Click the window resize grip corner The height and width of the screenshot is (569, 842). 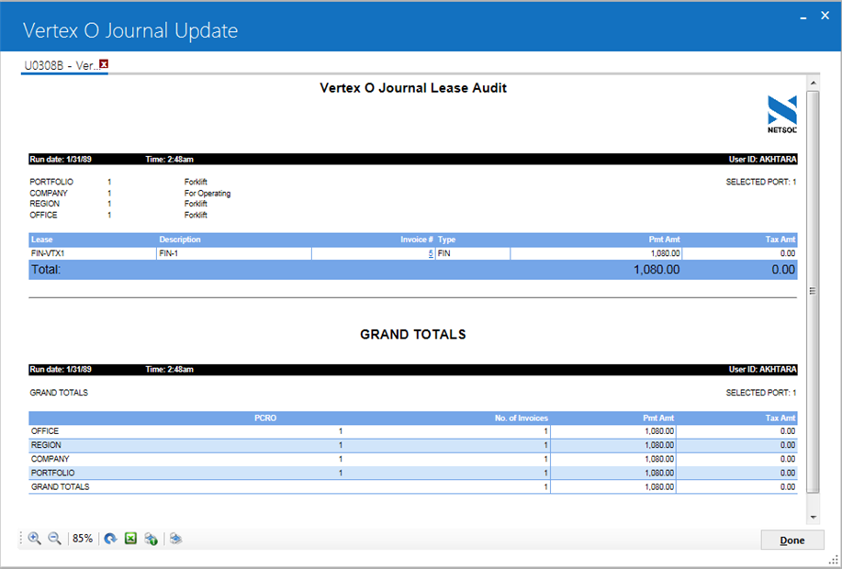click(x=834, y=561)
